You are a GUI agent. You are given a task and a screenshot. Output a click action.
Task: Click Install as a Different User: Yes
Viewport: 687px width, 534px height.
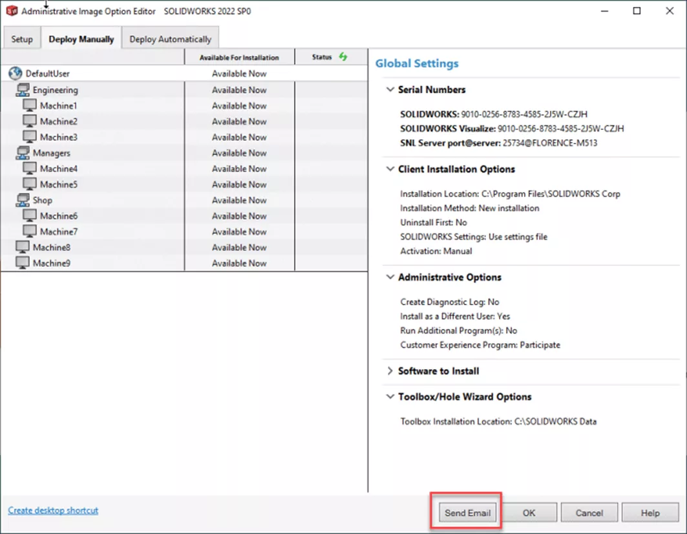pos(455,316)
